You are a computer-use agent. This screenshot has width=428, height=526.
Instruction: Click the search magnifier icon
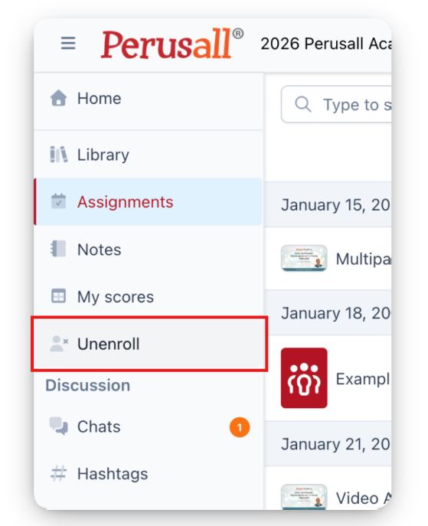pos(303,104)
